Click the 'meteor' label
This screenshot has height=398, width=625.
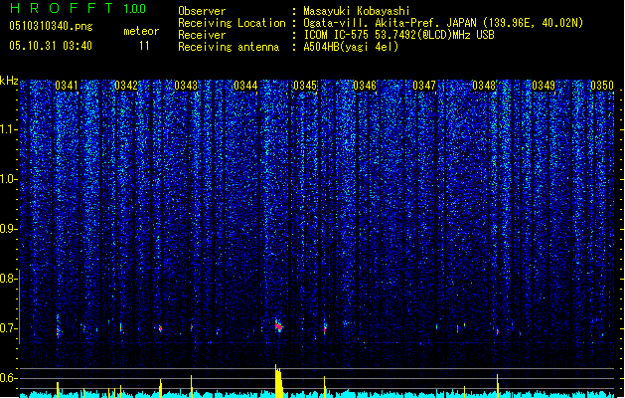[x=141, y=31]
